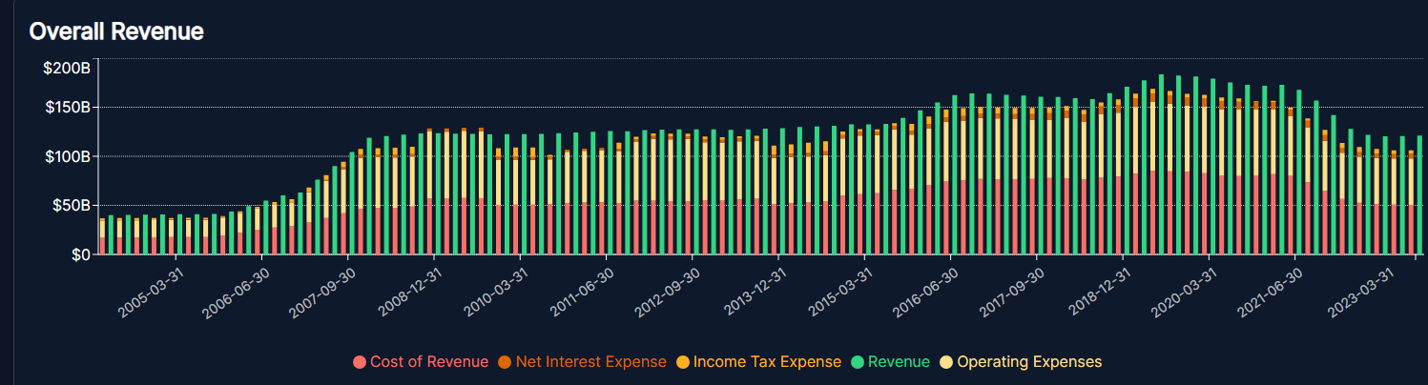Click the 2006-06-30 x-axis date label
This screenshot has height=385, width=1428.
click(238, 294)
